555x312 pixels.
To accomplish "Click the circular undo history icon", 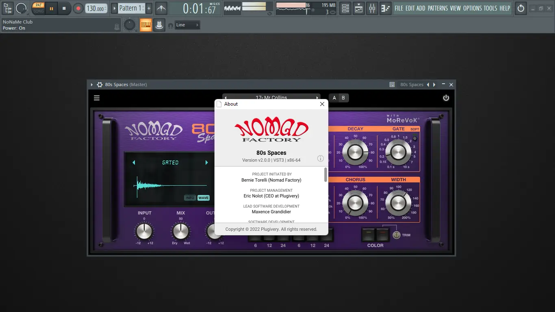I will point(521,8).
